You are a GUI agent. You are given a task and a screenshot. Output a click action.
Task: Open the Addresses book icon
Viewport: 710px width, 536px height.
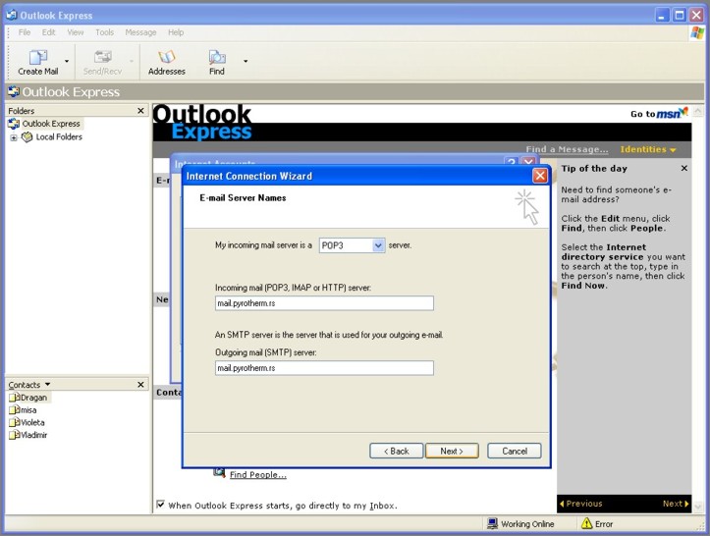coord(166,58)
